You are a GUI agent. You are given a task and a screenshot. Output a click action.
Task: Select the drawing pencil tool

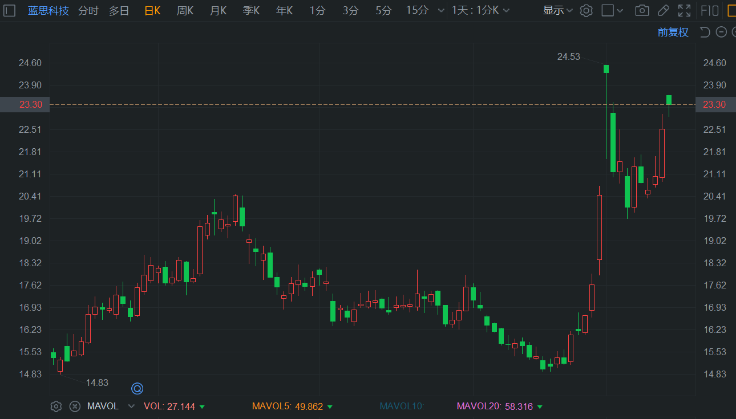point(663,10)
